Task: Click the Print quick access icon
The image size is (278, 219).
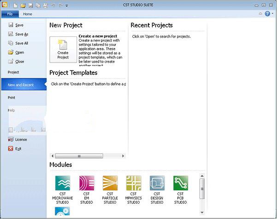Action: tap(46, 6)
